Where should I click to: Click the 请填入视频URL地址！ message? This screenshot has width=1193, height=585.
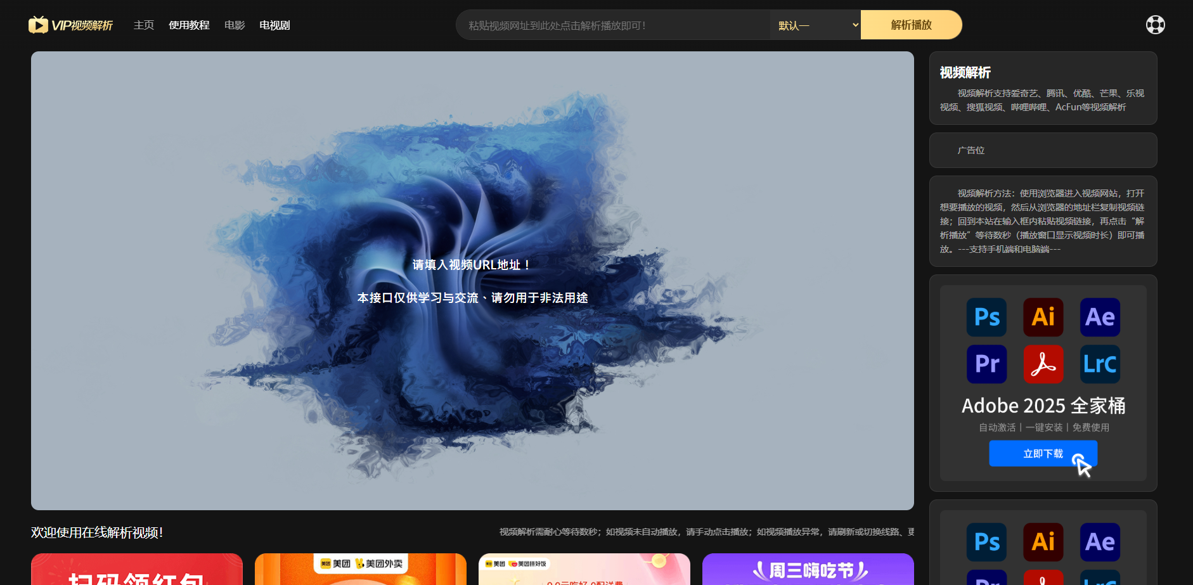pos(472,265)
